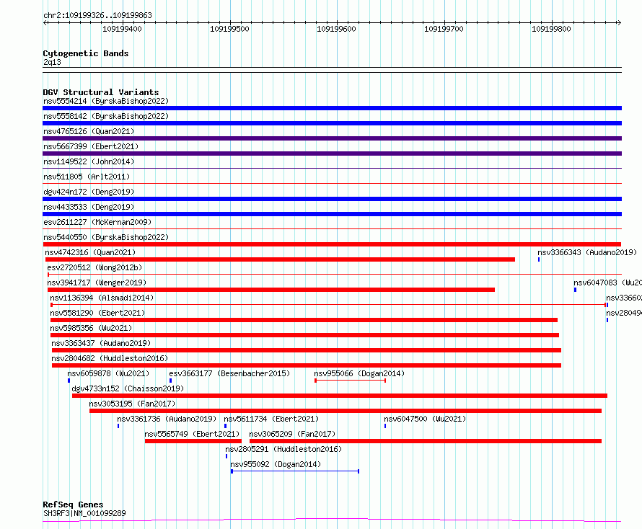
Task: Click the small blue marker under esv3663177
Action: tap(170, 381)
